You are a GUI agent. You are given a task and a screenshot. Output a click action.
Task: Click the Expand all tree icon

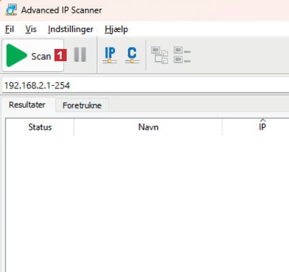160,55
